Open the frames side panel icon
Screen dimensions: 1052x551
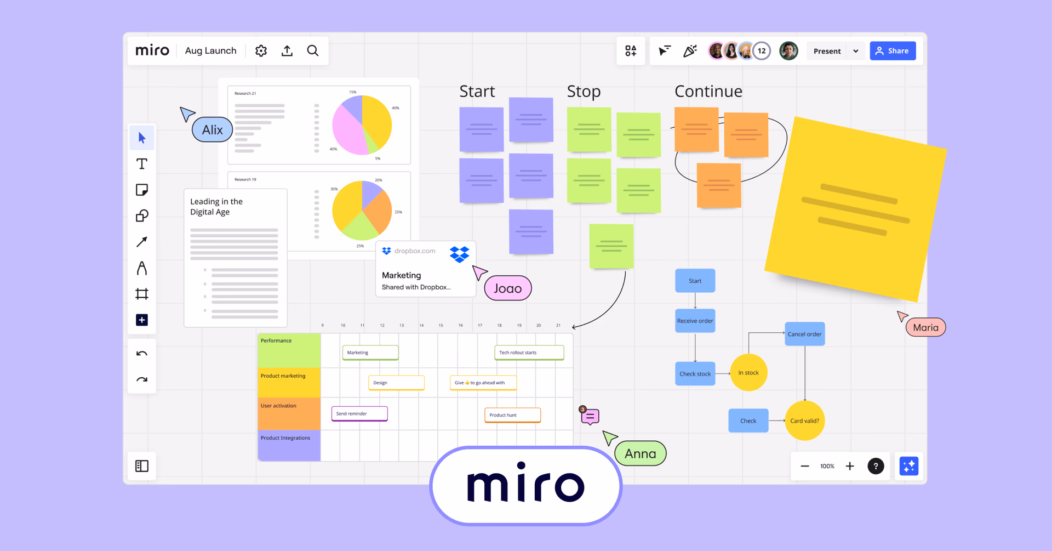point(142,466)
